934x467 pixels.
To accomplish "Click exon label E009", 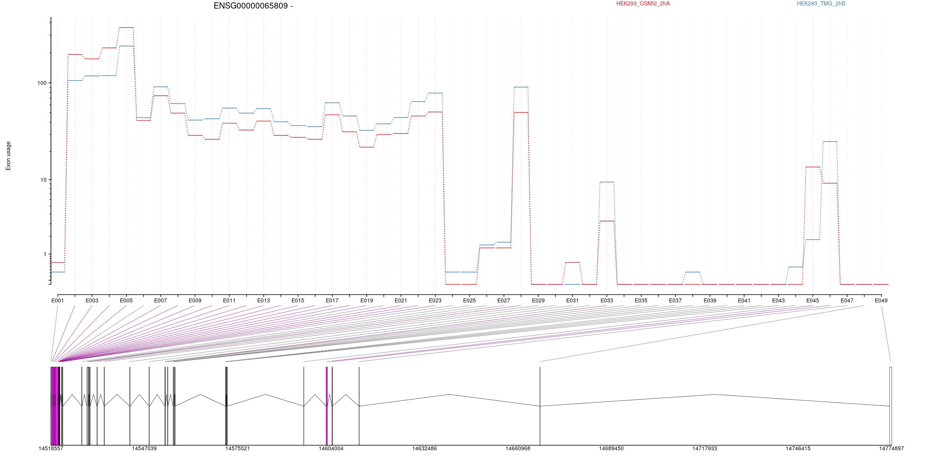I will [x=195, y=300].
